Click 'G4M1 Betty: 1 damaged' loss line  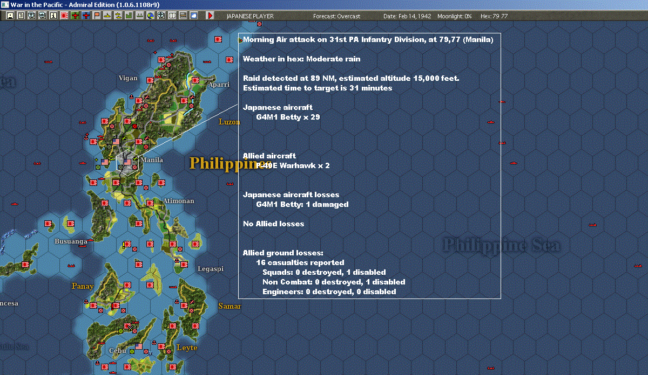[x=302, y=204]
